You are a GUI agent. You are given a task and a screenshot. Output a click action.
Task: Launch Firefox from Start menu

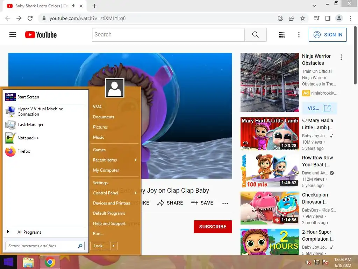(45, 151)
